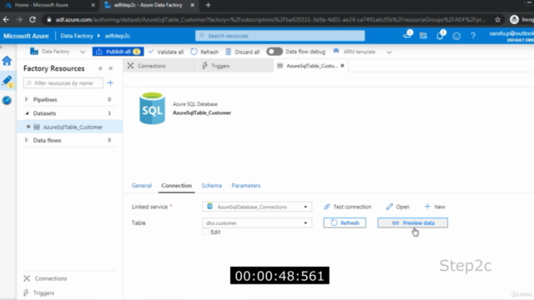Select the Author pencil icon
Image resolution: width=534 pixels, height=300 pixels.
tap(8, 81)
